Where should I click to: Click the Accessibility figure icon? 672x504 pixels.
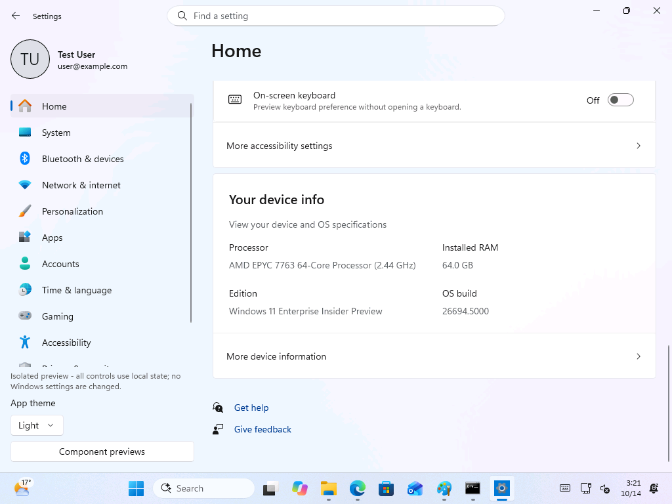point(25,342)
